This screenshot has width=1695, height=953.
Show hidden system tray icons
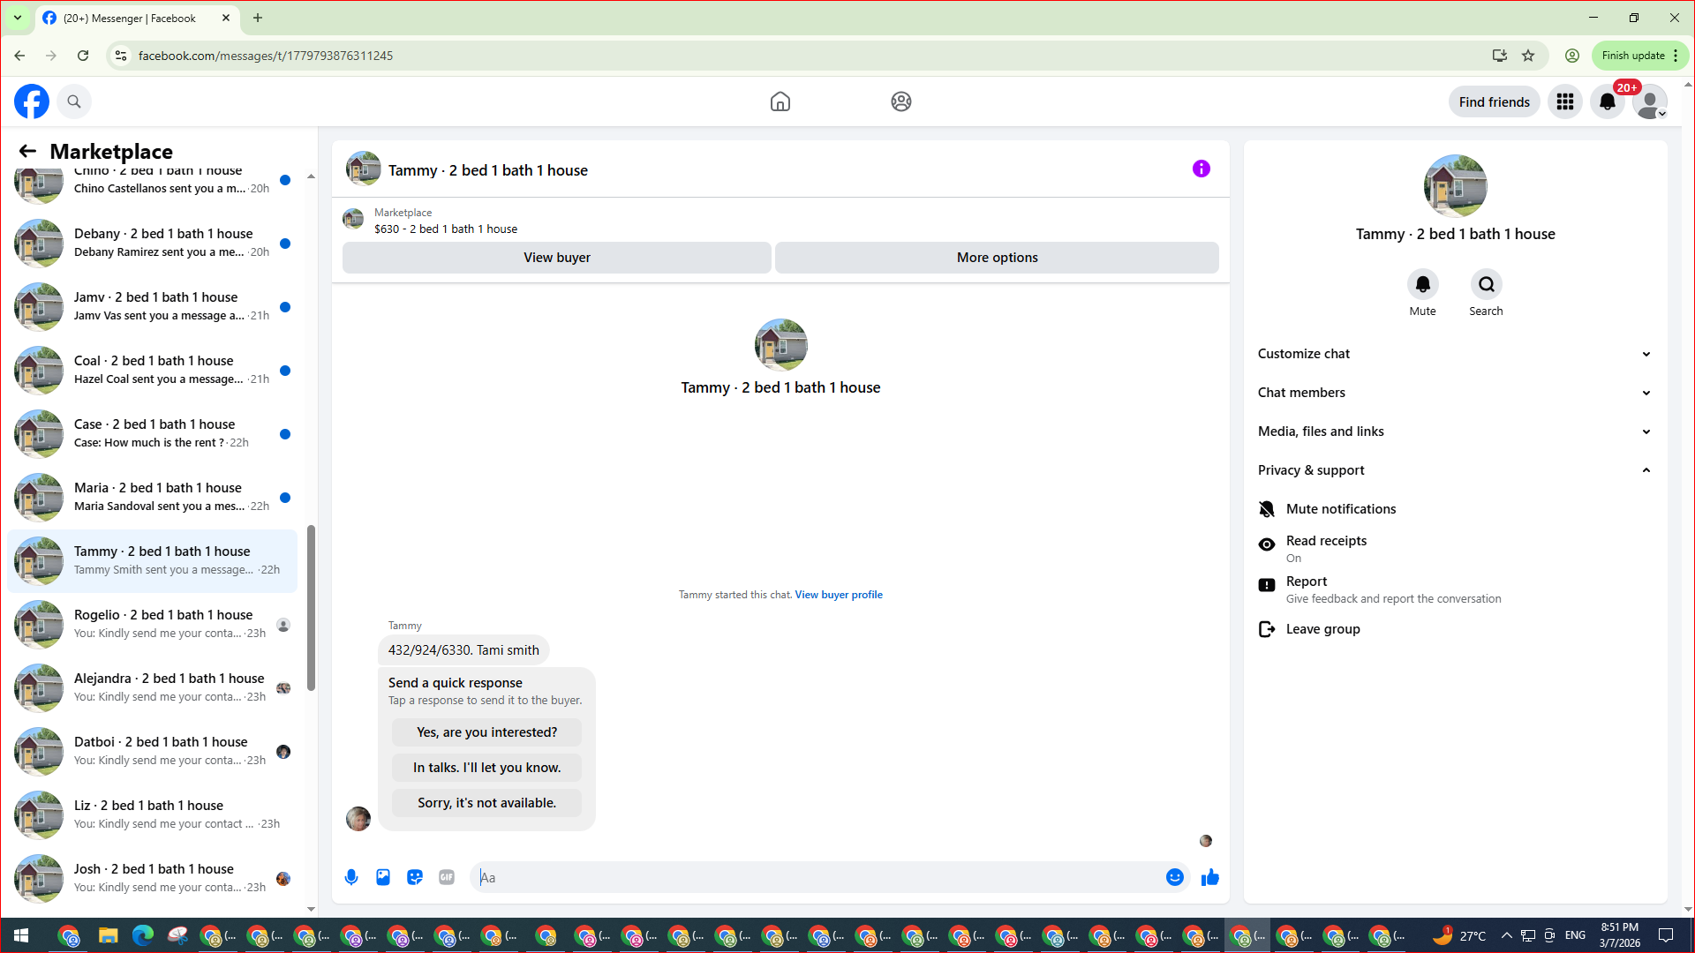pos(1506,935)
